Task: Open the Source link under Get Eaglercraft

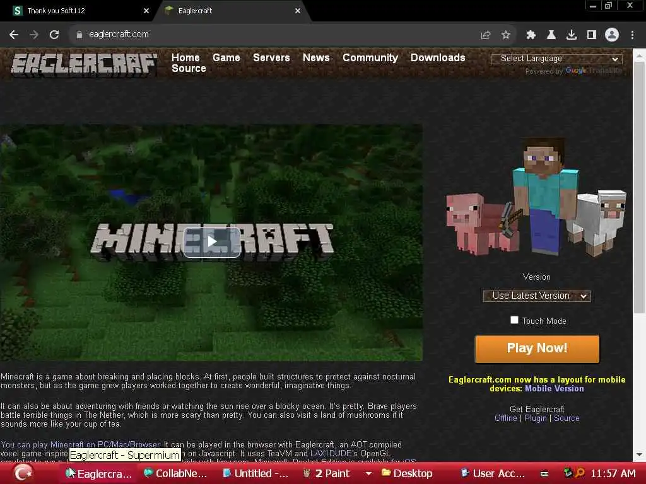Action: [567, 418]
